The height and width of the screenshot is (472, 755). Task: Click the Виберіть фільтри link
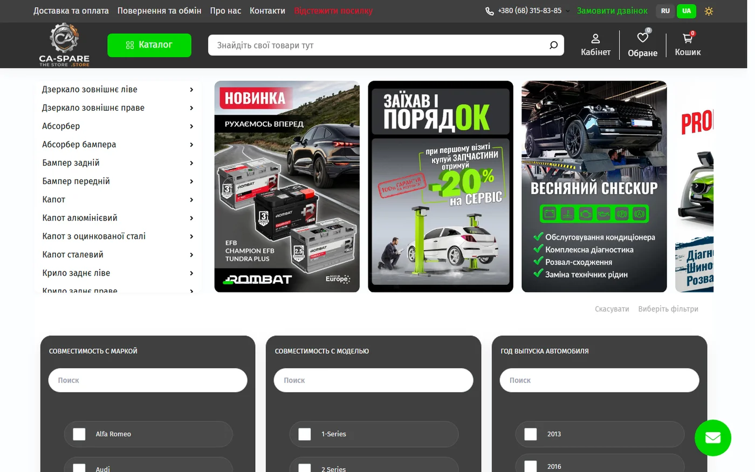668,309
